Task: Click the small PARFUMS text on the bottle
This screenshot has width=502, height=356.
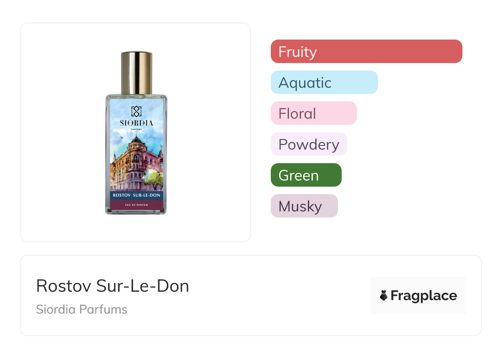Action: [x=136, y=129]
